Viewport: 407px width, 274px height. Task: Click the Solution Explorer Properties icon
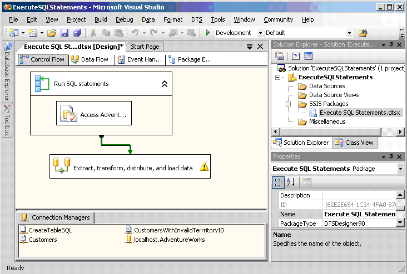[x=280, y=56]
